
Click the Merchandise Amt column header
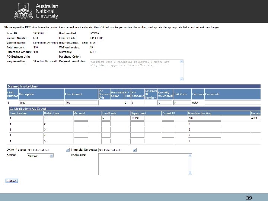(x=219, y=113)
